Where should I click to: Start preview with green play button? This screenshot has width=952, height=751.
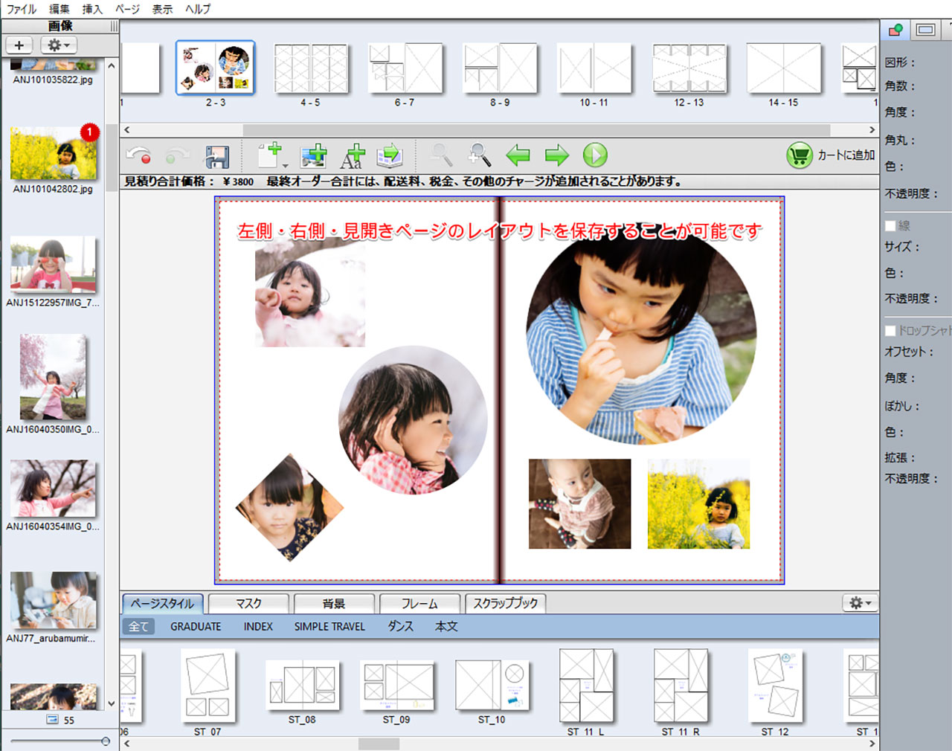coord(595,155)
